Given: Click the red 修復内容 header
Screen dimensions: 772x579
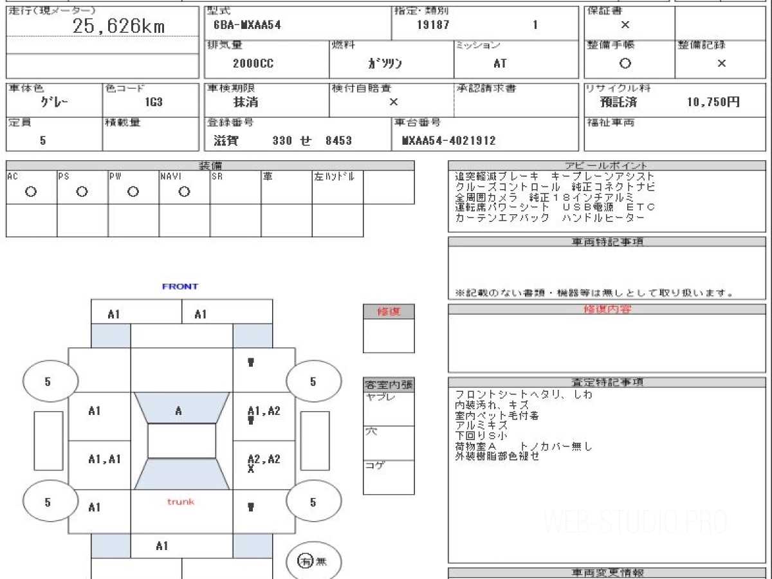Looking at the screenshot, I should [x=607, y=309].
